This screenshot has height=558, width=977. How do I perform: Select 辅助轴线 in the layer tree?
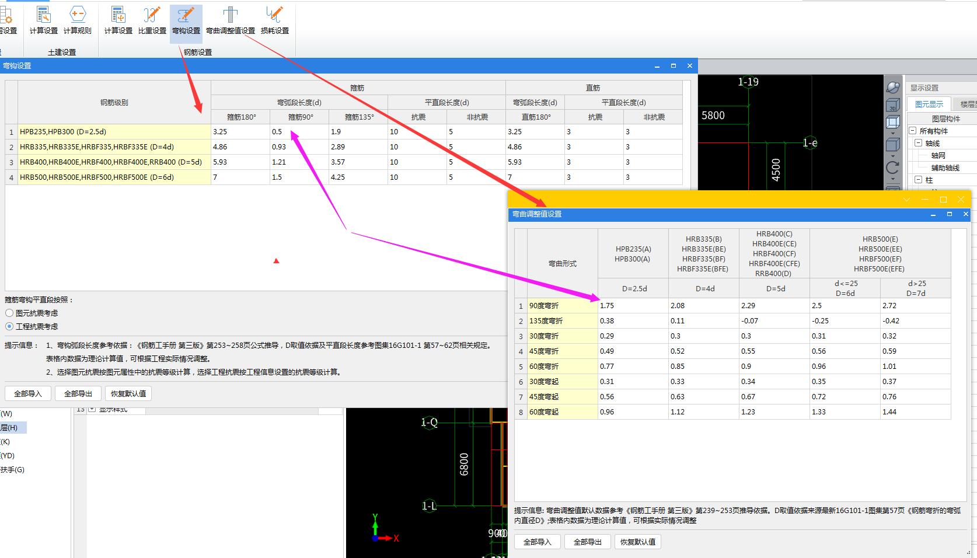coord(945,168)
